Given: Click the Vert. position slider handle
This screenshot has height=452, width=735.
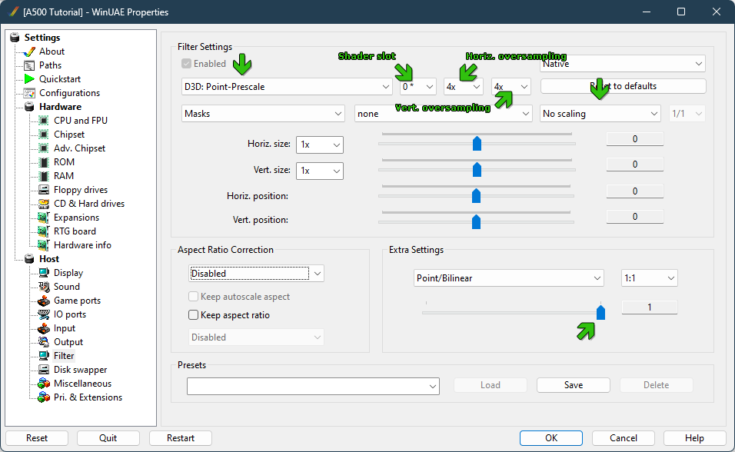Looking at the screenshot, I should click(x=476, y=221).
